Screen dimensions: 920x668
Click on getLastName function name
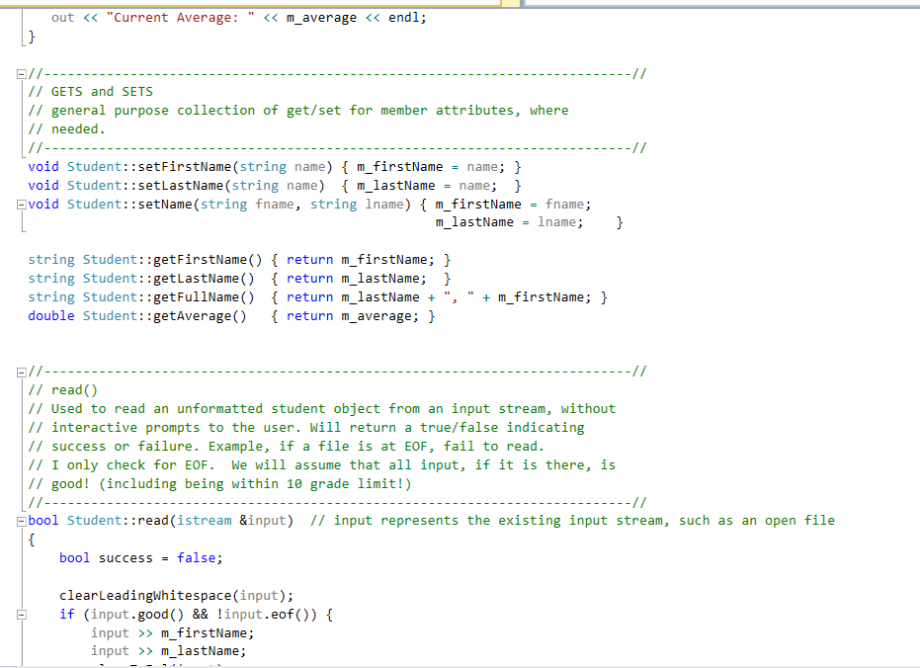tap(197, 279)
